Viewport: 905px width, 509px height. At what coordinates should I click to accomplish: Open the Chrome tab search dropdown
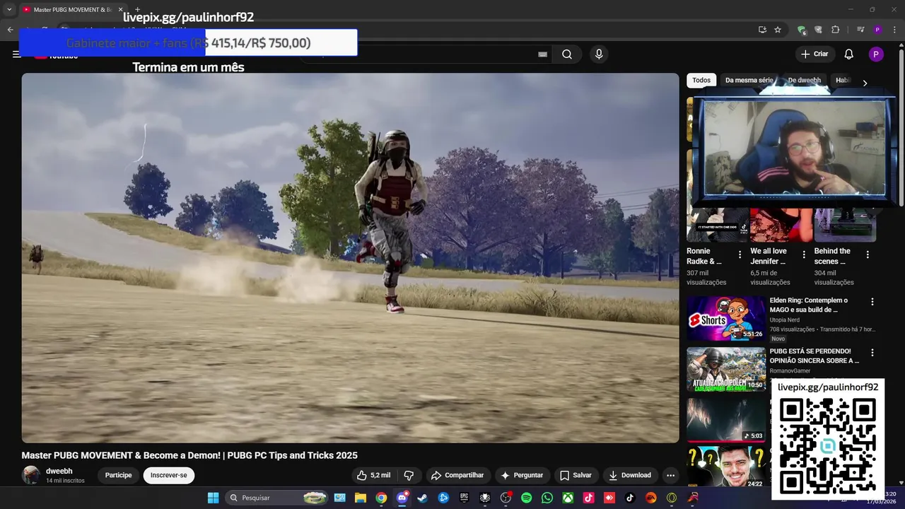point(9,9)
